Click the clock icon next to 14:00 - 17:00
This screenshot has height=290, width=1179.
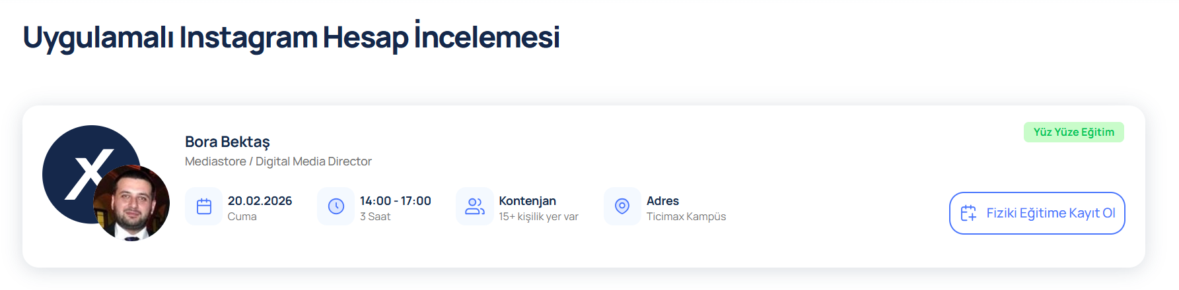click(336, 206)
